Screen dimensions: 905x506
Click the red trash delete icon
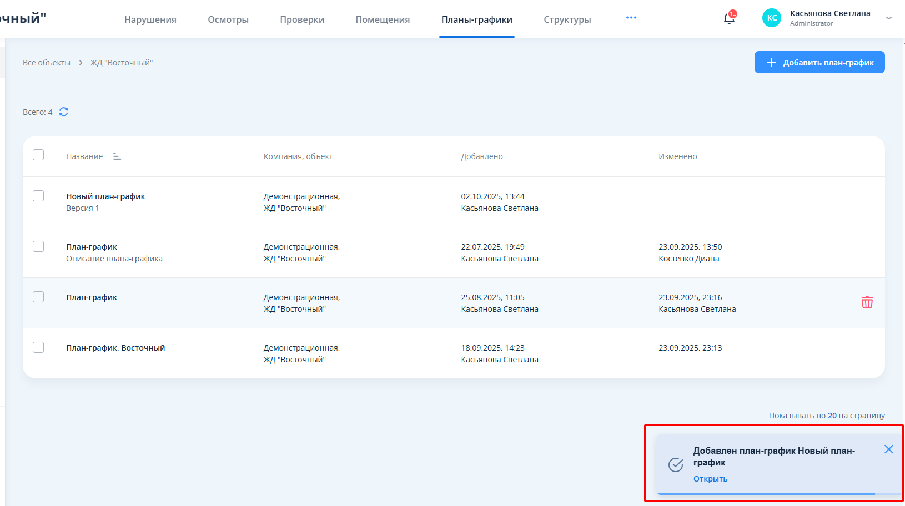click(867, 302)
